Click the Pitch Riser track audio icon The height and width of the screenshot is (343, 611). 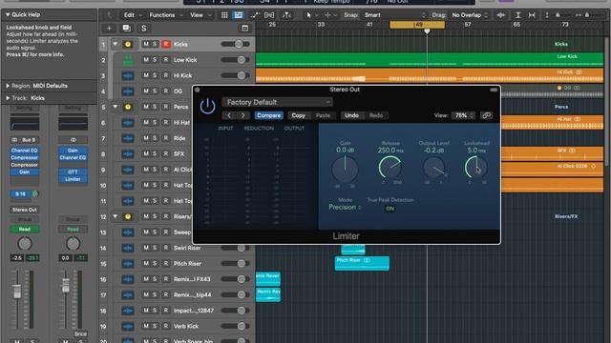(x=128, y=264)
